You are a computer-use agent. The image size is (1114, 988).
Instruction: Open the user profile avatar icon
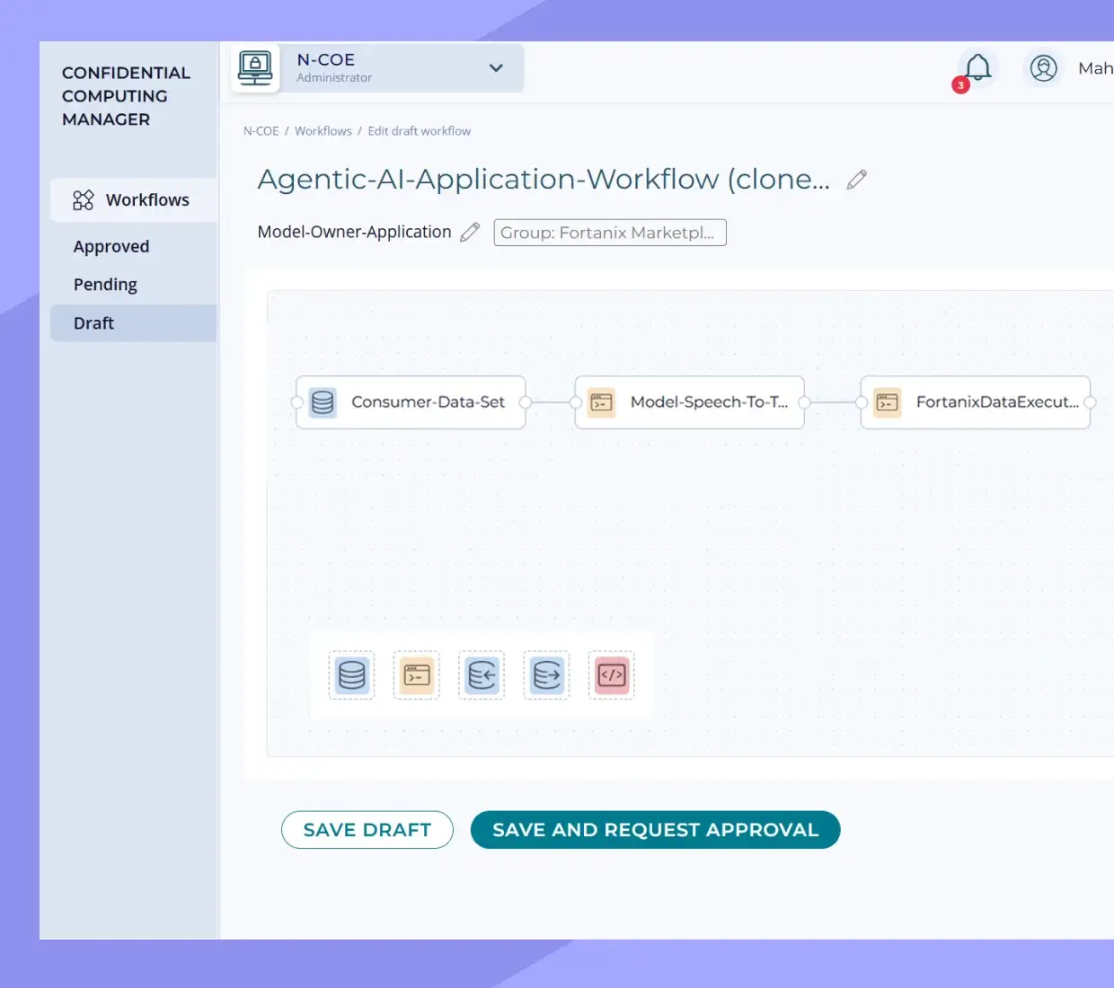pyautogui.click(x=1043, y=68)
